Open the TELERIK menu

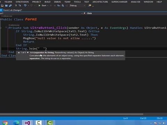pos(8,2)
